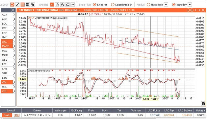The height and width of the screenshot is (119, 207).
Task: Select the brush drawing tool icon
Action: click(17, 5)
